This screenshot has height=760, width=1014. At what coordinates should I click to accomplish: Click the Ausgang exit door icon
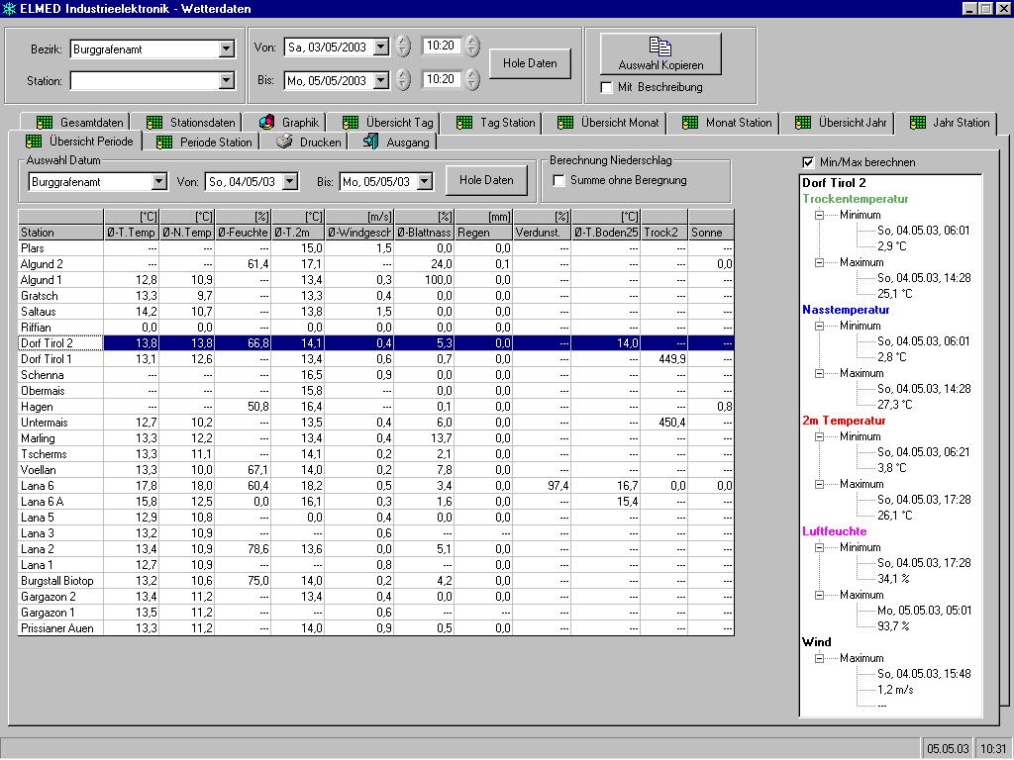(370, 142)
